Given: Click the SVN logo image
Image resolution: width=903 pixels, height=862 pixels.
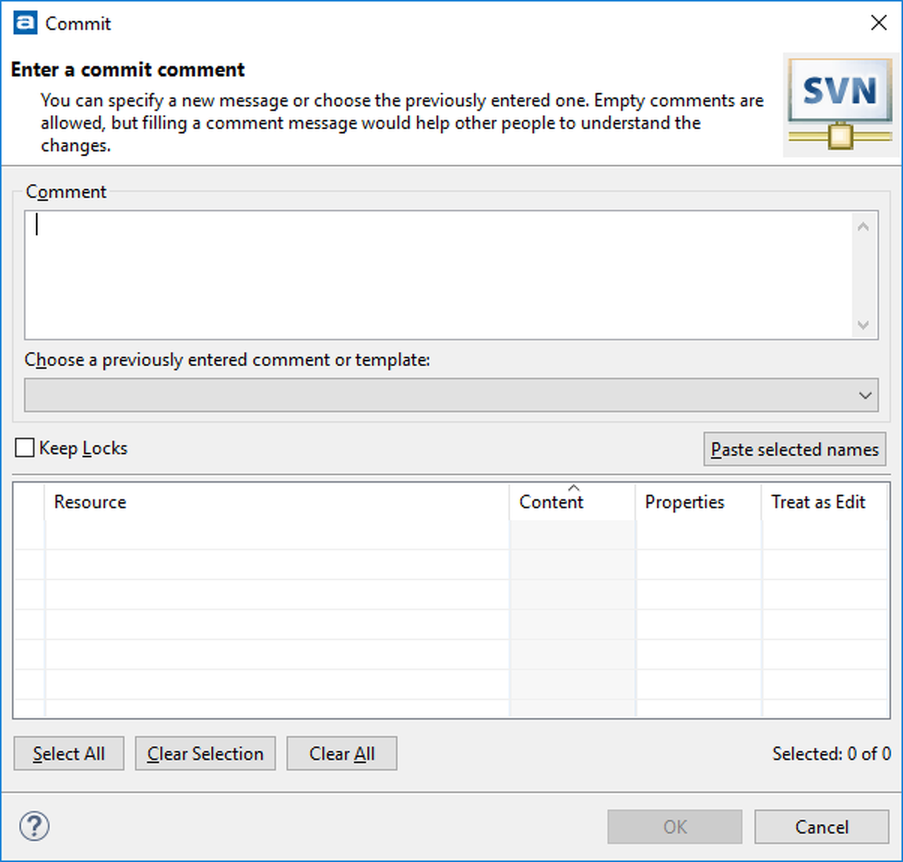Looking at the screenshot, I should [x=840, y=104].
